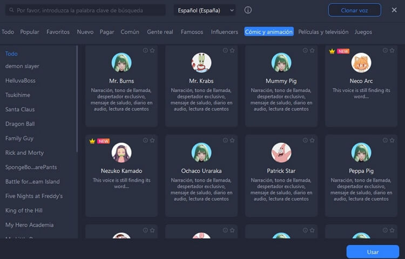Open the info icon on Patrick Star card
This screenshot has width=405, height=259.
coord(305,140)
